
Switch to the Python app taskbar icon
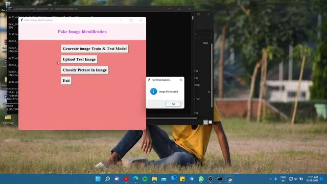(229, 179)
